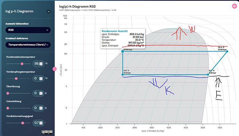239x136 pixels.
Task: Open the Temperaturniveaus cycle definition dropdown
Action: (x=28, y=45)
